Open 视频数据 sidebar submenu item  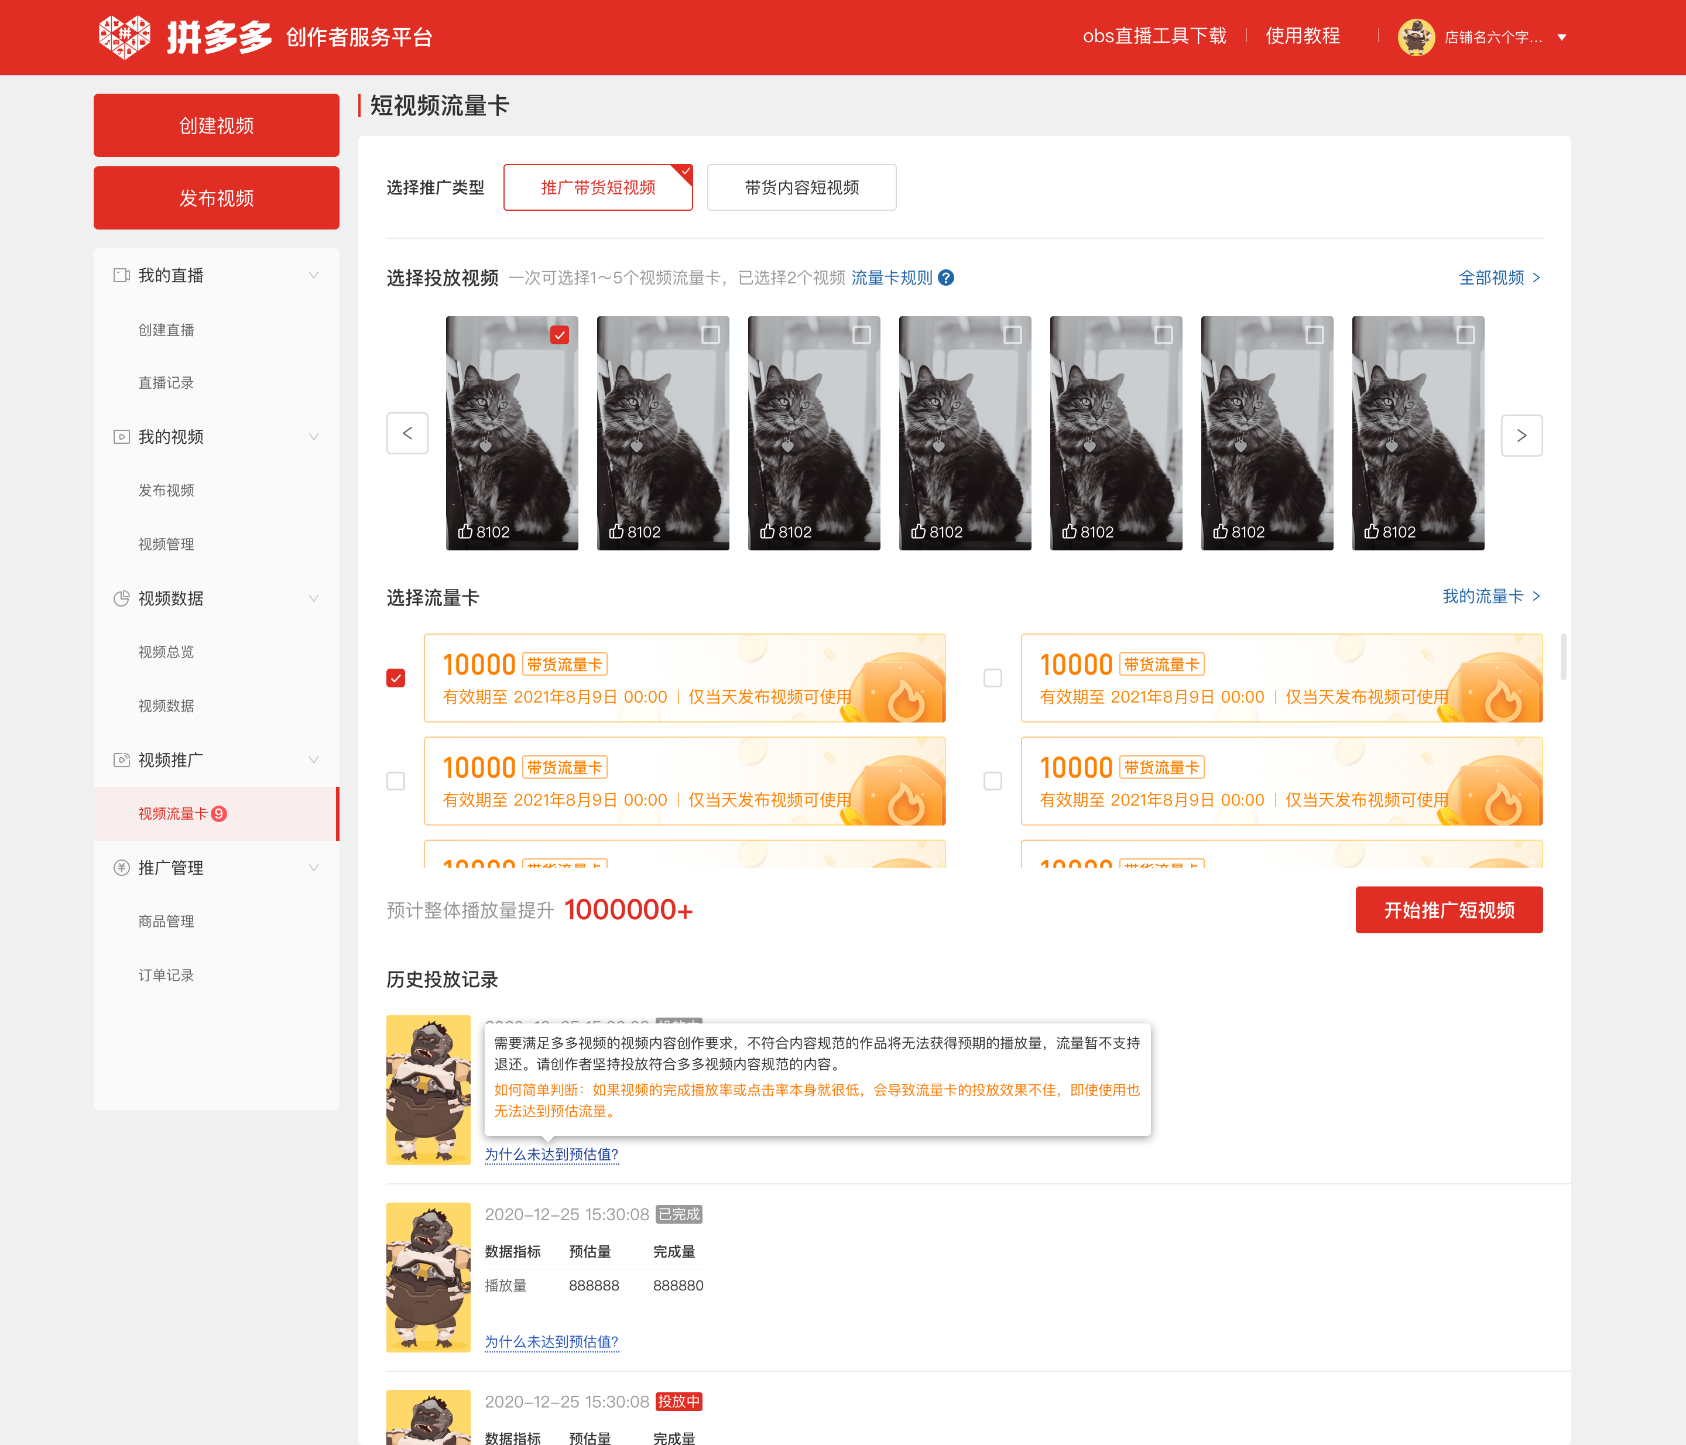(x=166, y=706)
